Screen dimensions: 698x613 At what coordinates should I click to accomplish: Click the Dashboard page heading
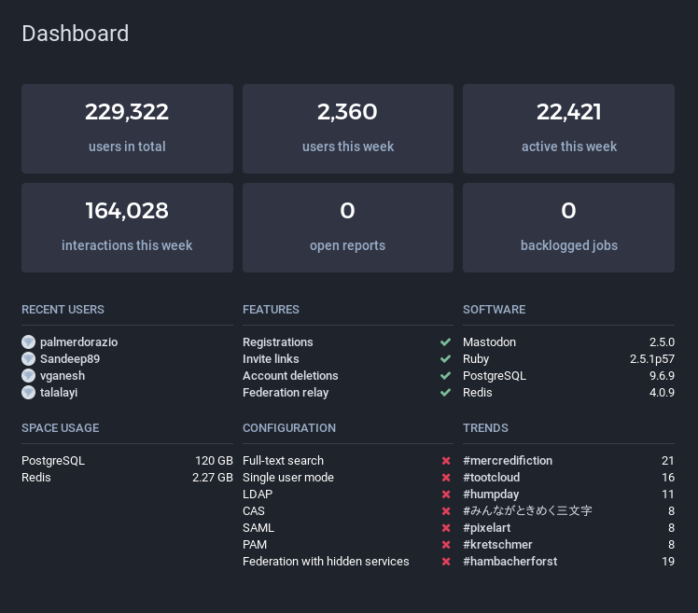coord(76,34)
